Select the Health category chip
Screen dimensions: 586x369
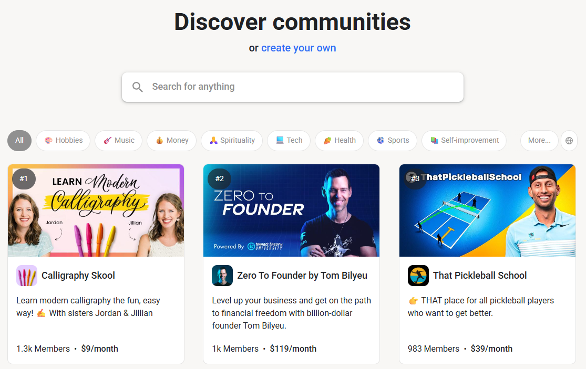(339, 141)
